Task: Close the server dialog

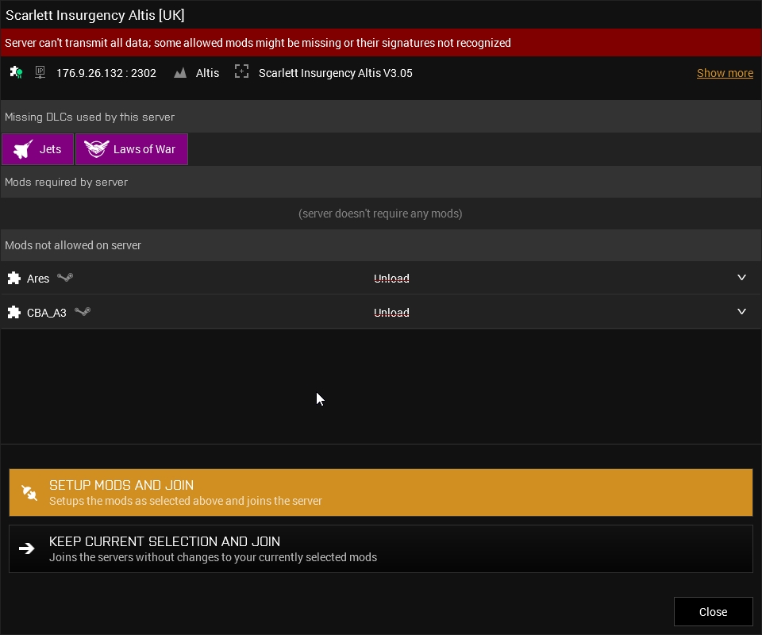Action: point(713,612)
